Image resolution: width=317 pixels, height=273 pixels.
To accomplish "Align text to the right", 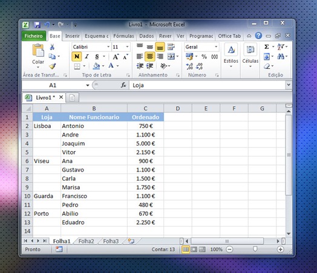I will [160, 57].
